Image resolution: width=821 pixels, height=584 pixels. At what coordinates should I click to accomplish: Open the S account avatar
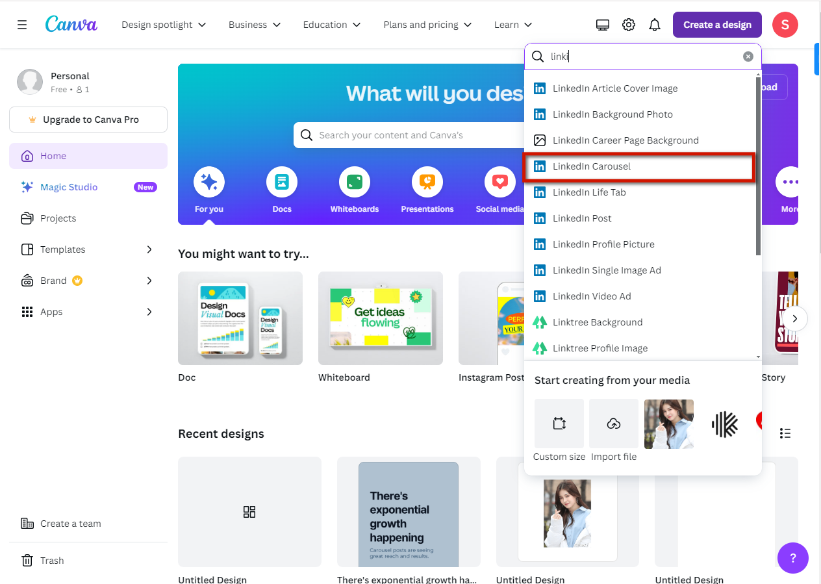pyautogui.click(x=785, y=25)
